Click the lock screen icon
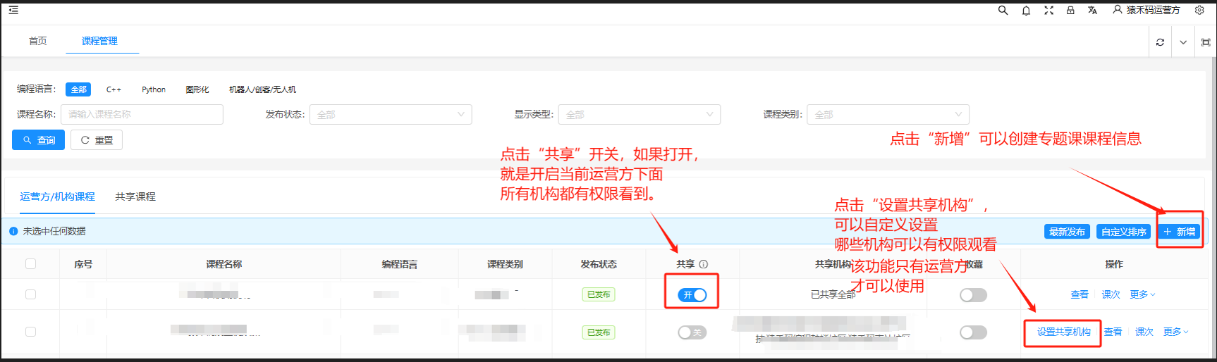The width and height of the screenshot is (1217, 362). point(1070,11)
